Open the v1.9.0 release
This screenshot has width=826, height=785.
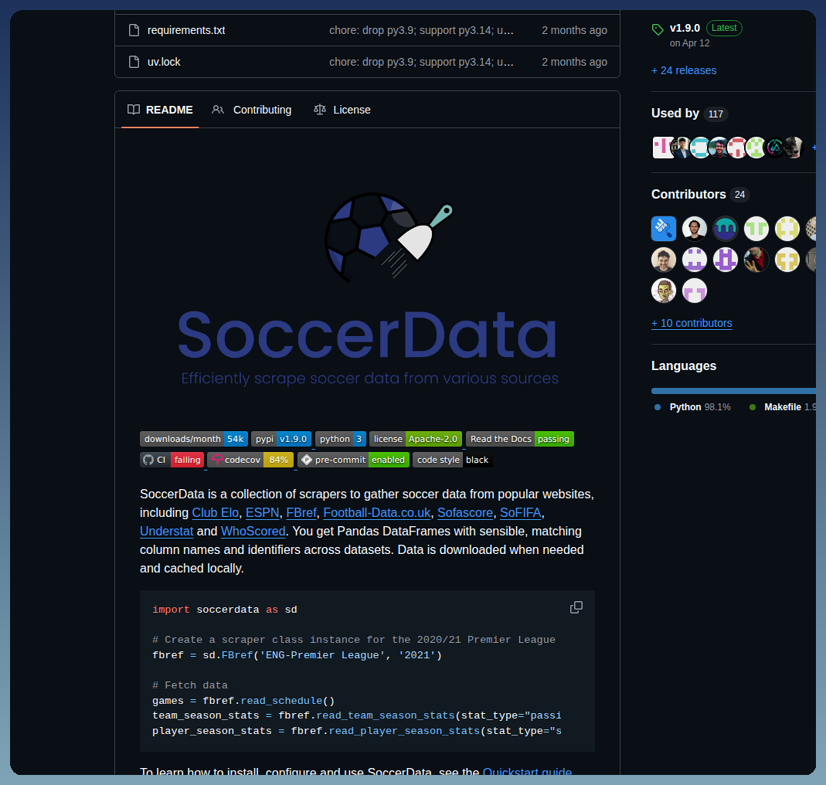click(685, 28)
